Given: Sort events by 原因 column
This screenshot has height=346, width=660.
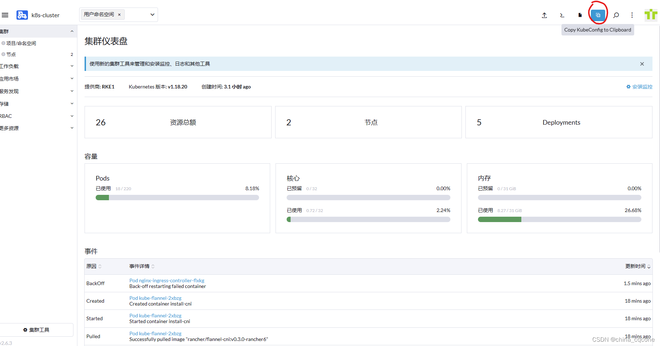Looking at the screenshot, I should (94, 266).
